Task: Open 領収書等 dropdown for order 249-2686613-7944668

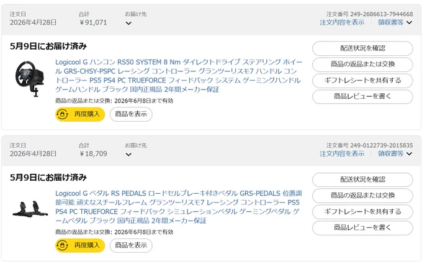Action: coord(395,22)
